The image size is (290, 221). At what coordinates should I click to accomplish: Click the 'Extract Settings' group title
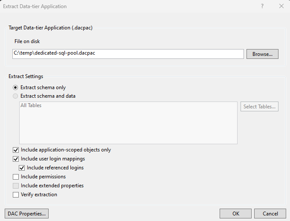click(26, 76)
